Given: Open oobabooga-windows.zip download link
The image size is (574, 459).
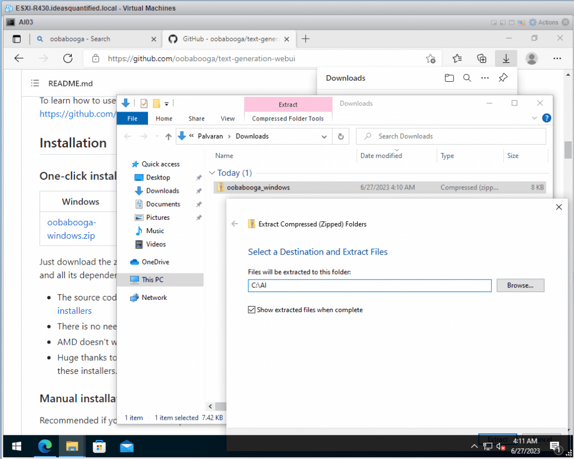Looking at the screenshot, I should pos(72,229).
